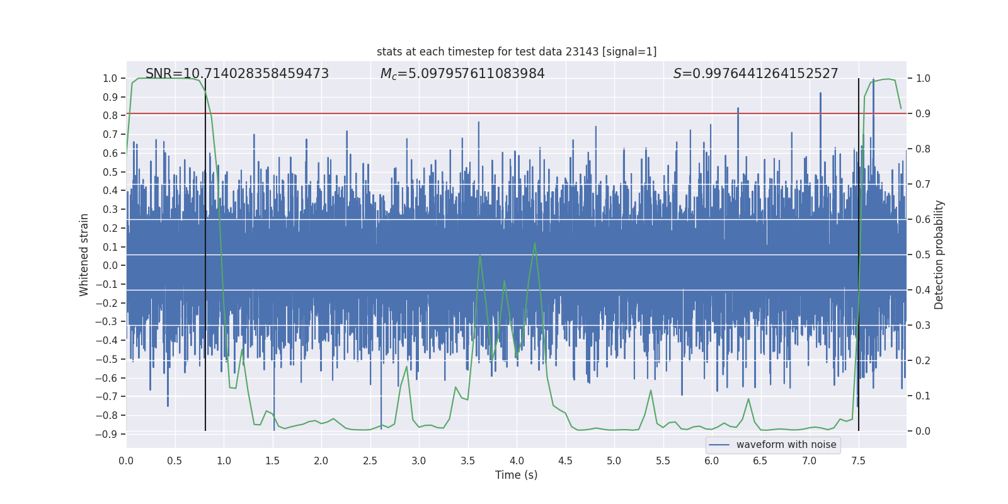Click the blue line sample in the legend
The height and width of the screenshot is (504, 1008).
click(x=719, y=445)
